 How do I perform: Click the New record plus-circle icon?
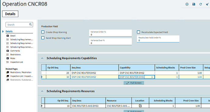187,4
